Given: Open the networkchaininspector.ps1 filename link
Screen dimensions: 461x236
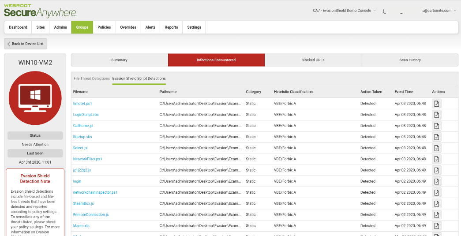Looking at the screenshot, I should (95, 192).
